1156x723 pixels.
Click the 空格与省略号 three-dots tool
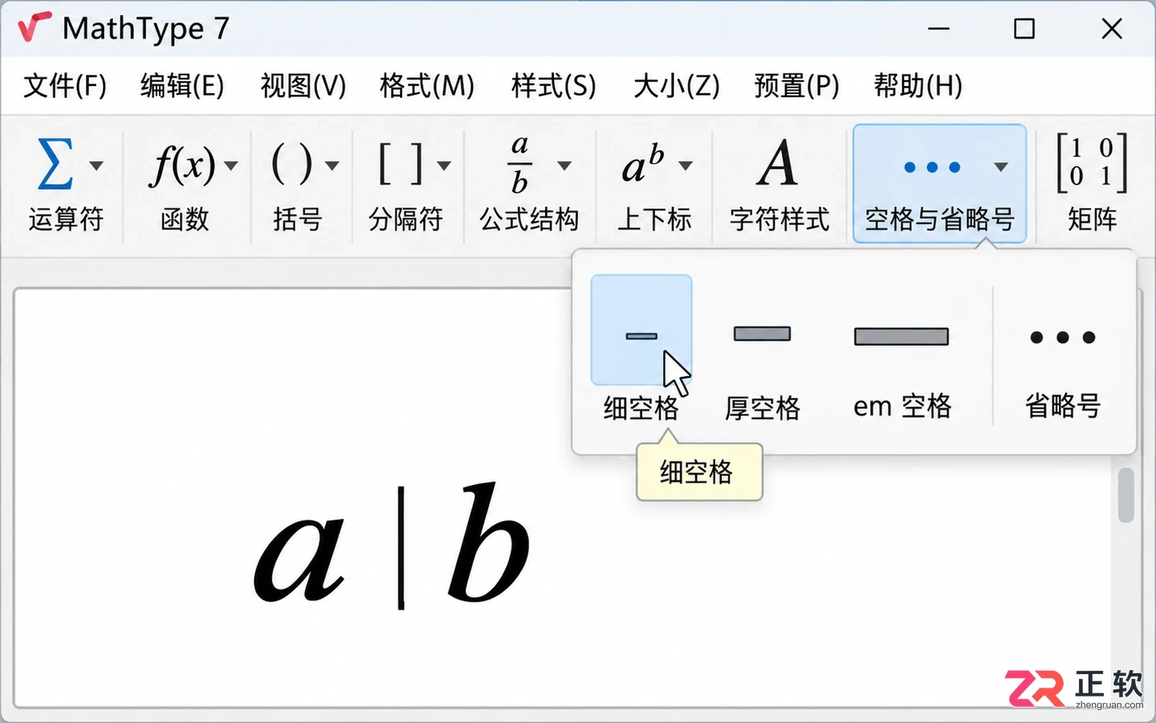pos(939,184)
